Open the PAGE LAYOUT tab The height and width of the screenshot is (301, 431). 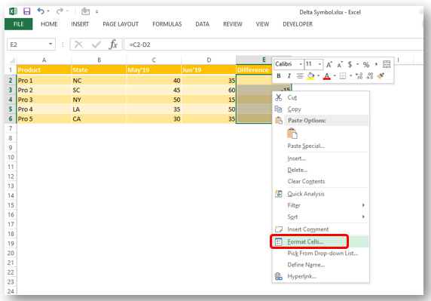click(121, 24)
